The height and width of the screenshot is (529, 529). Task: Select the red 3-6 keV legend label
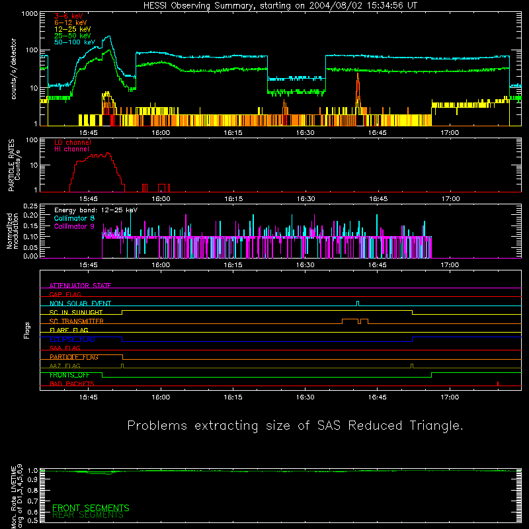pyautogui.click(x=69, y=16)
